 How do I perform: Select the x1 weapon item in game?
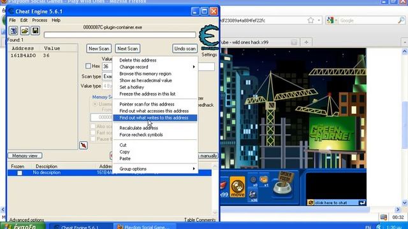pyautogui.click(x=264, y=181)
